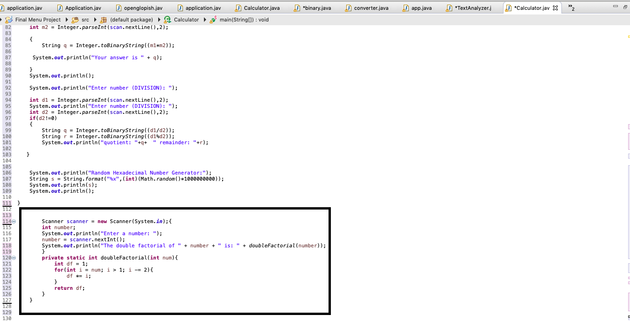Minimize the editor area with the minimize icon
Screen dimensions: 630x322
[x=616, y=6]
